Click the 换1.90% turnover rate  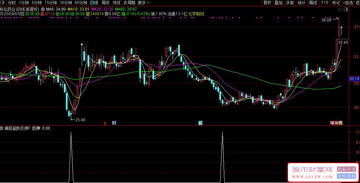[158, 14]
